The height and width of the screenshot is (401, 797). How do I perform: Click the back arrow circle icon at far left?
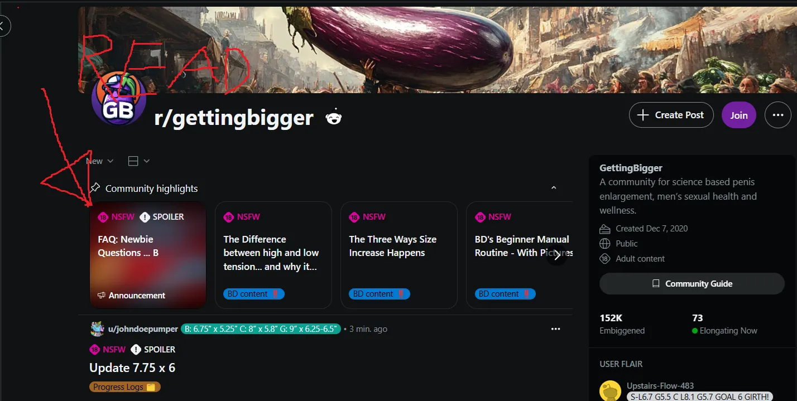click(x=2, y=26)
